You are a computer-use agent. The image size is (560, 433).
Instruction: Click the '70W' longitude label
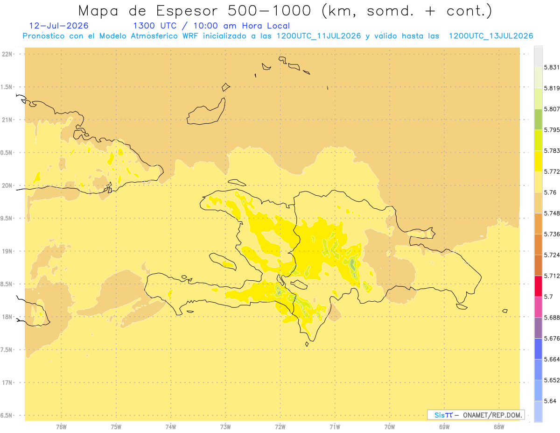coord(390,427)
